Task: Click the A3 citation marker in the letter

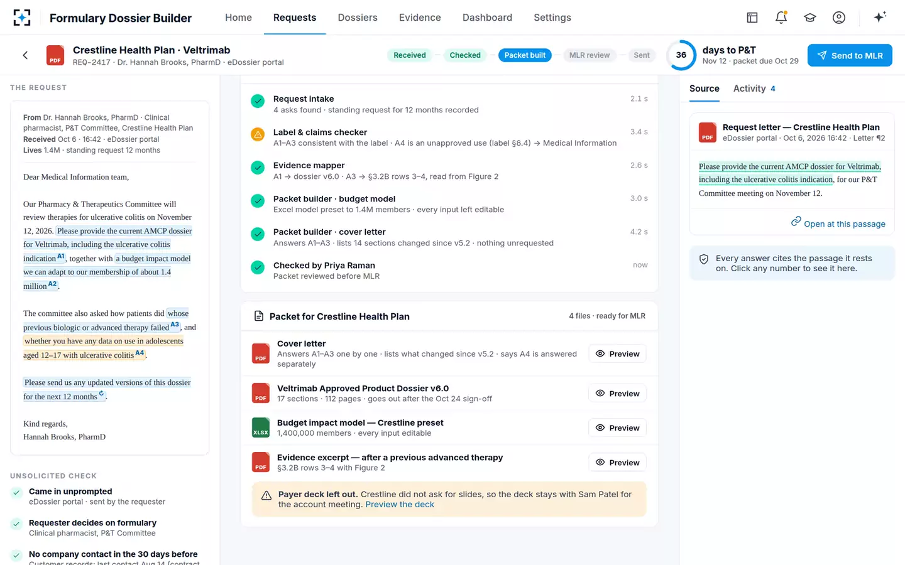Action: (x=175, y=325)
